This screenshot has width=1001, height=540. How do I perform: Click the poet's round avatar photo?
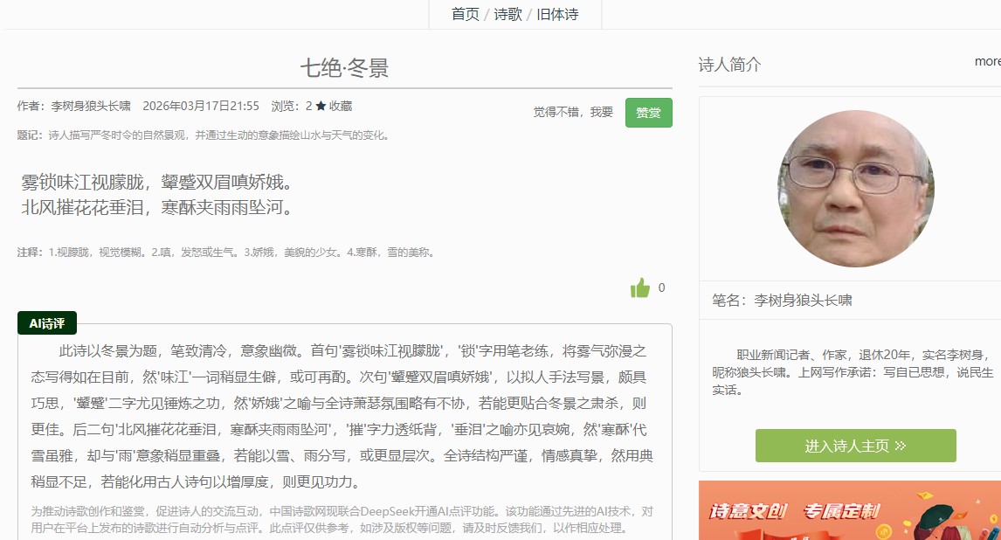(x=855, y=189)
